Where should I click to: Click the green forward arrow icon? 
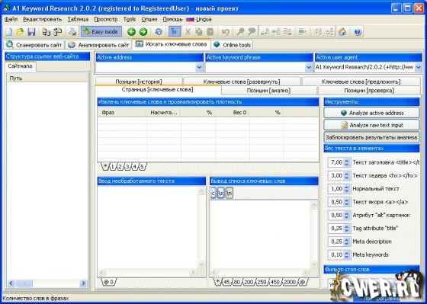click(143, 32)
